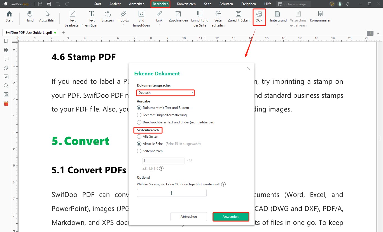Click the Komprimieren tool
Image resolution: width=383 pixels, height=232 pixels.
click(321, 17)
